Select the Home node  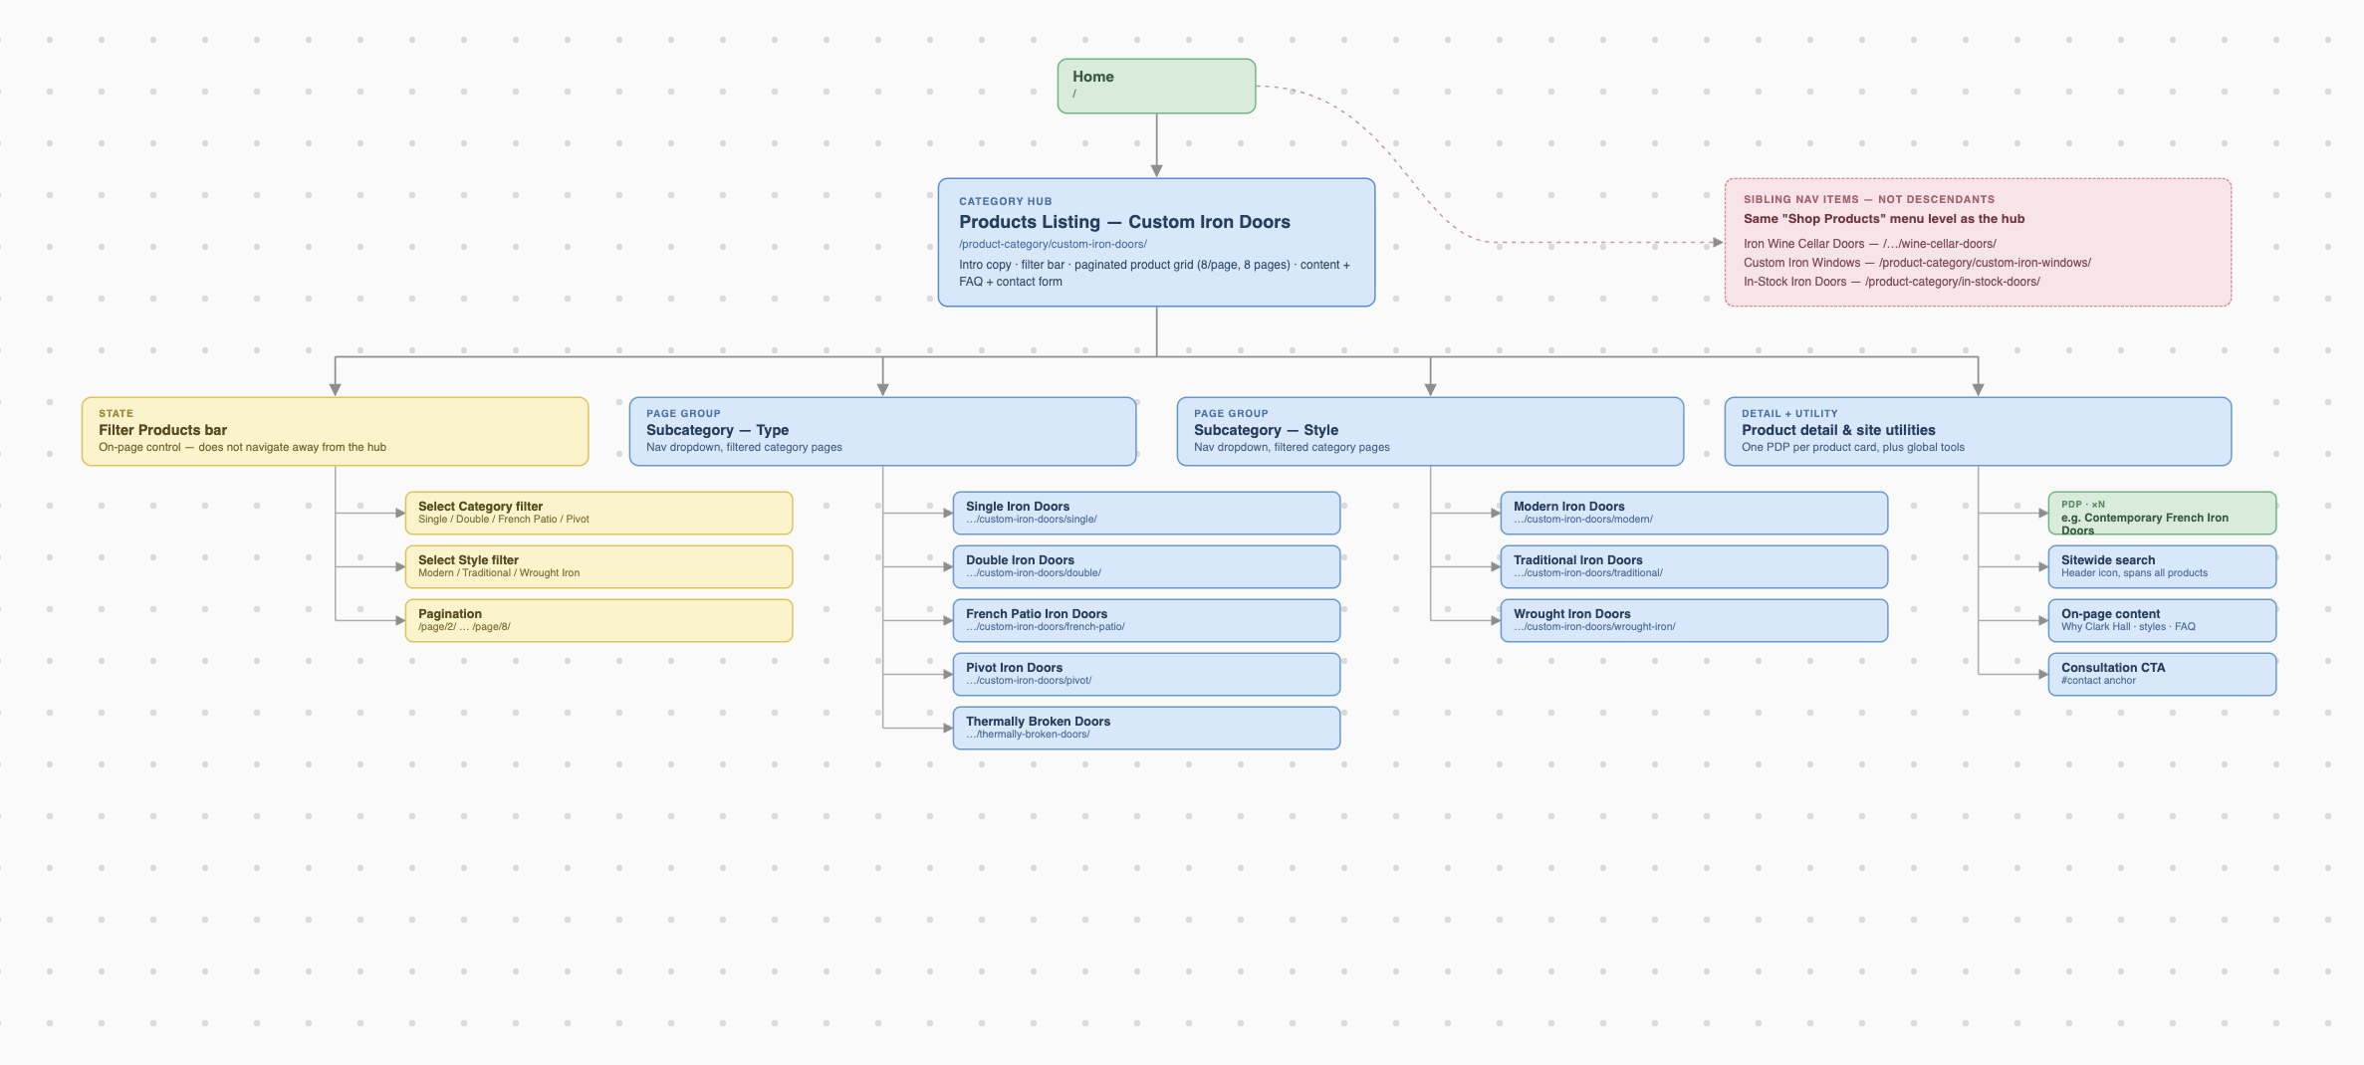[x=1156, y=86]
